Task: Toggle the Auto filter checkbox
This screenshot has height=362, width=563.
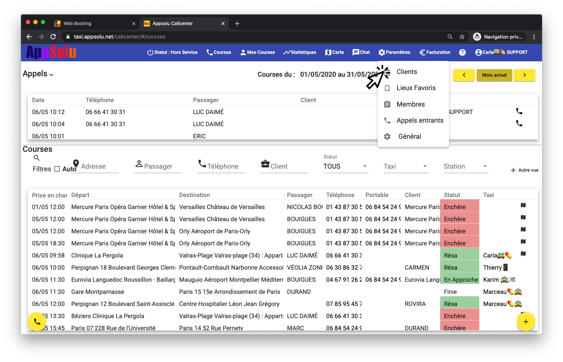Action: point(57,169)
